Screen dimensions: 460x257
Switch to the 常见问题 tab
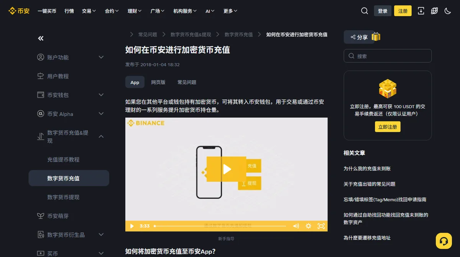[x=187, y=82]
